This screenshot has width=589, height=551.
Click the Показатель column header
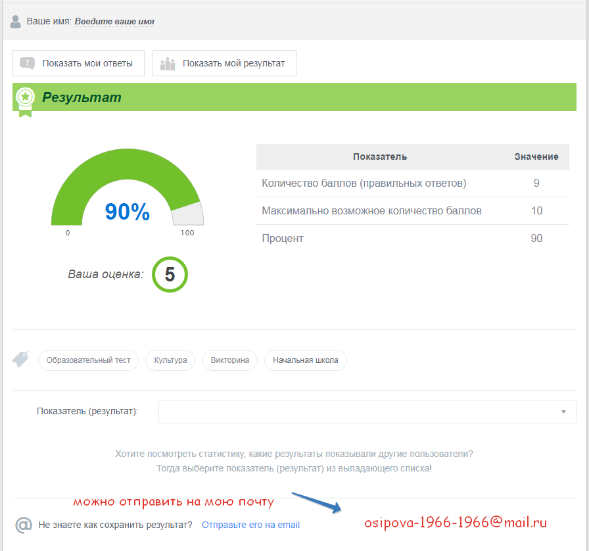tap(379, 156)
